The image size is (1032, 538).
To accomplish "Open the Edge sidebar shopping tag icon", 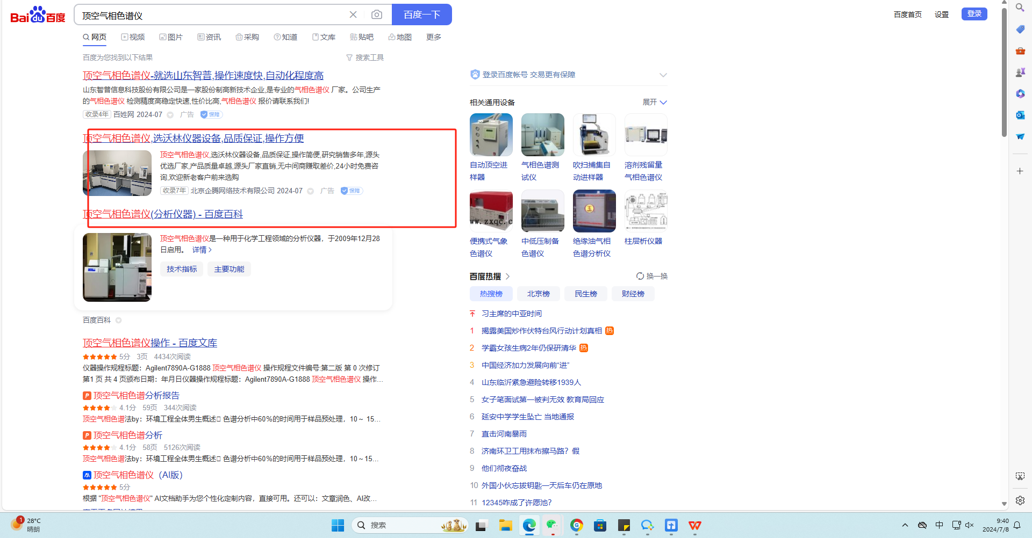I will click(x=1020, y=29).
